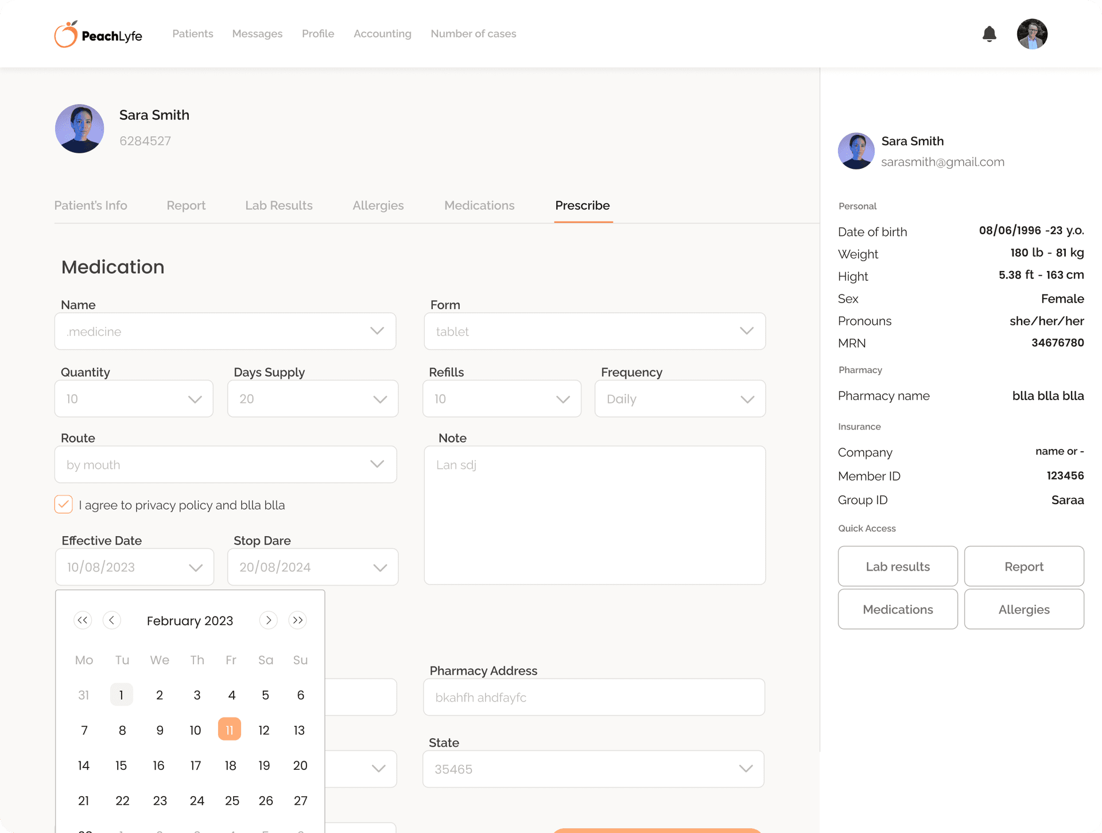The height and width of the screenshot is (833, 1102).
Task: Click the February 2023 month title
Action: click(190, 621)
